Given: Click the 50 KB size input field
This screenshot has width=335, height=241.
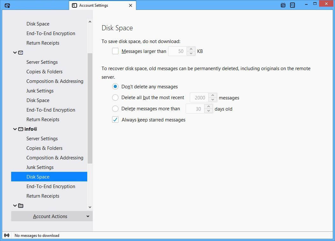Looking at the screenshot, I should [x=178, y=51].
